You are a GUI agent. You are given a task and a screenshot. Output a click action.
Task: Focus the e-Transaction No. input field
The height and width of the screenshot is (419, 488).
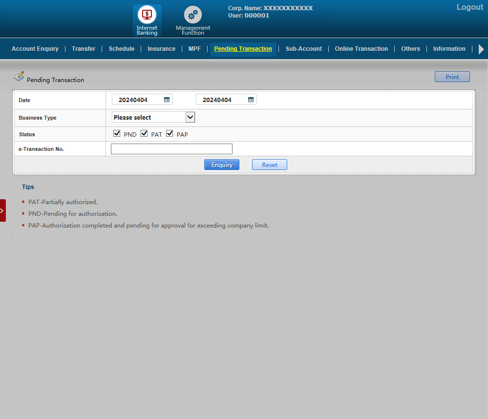pos(171,149)
